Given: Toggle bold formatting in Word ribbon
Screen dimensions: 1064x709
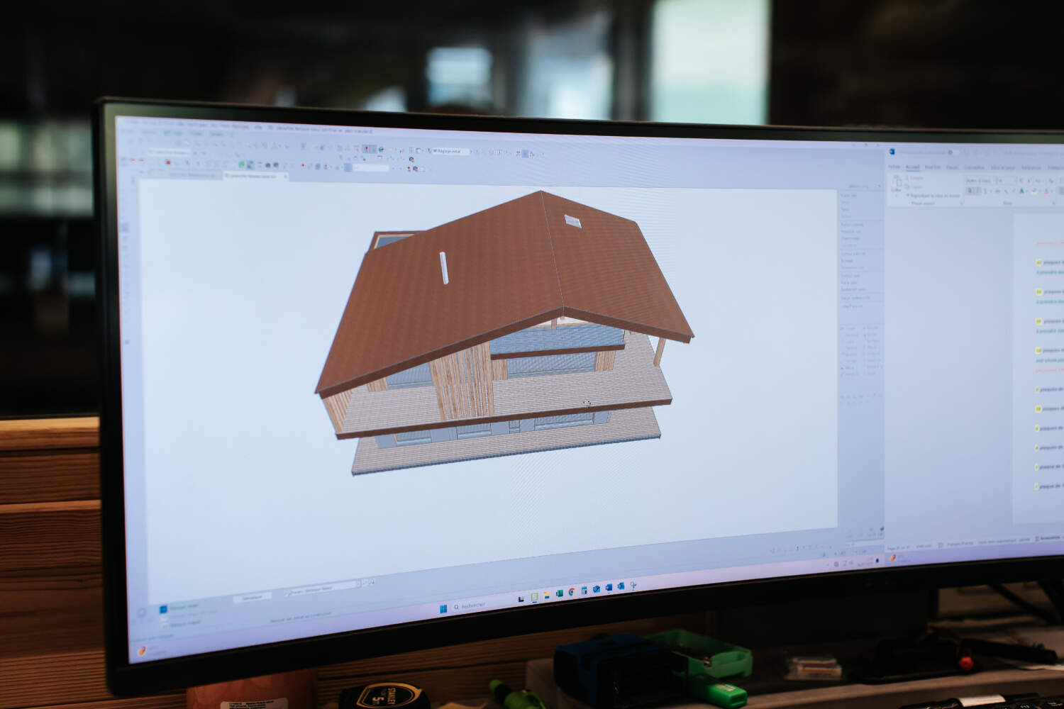Looking at the screenshot, I should pos(970,191).
